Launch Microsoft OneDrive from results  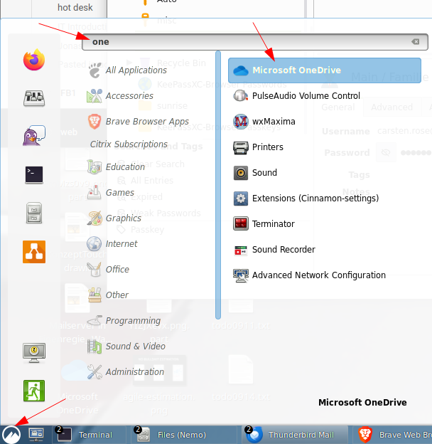click(x=325, y=70)
